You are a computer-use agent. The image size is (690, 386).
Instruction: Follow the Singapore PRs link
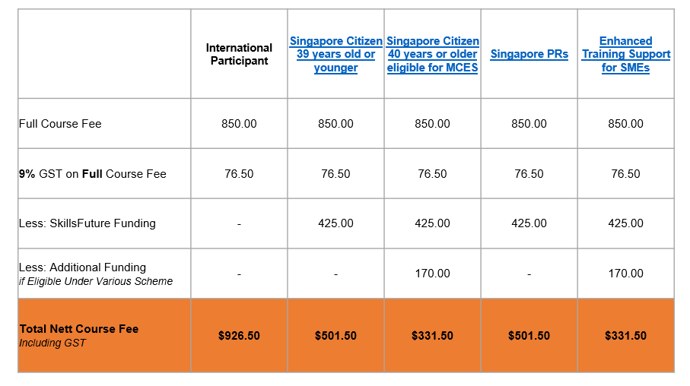point(529,55)
